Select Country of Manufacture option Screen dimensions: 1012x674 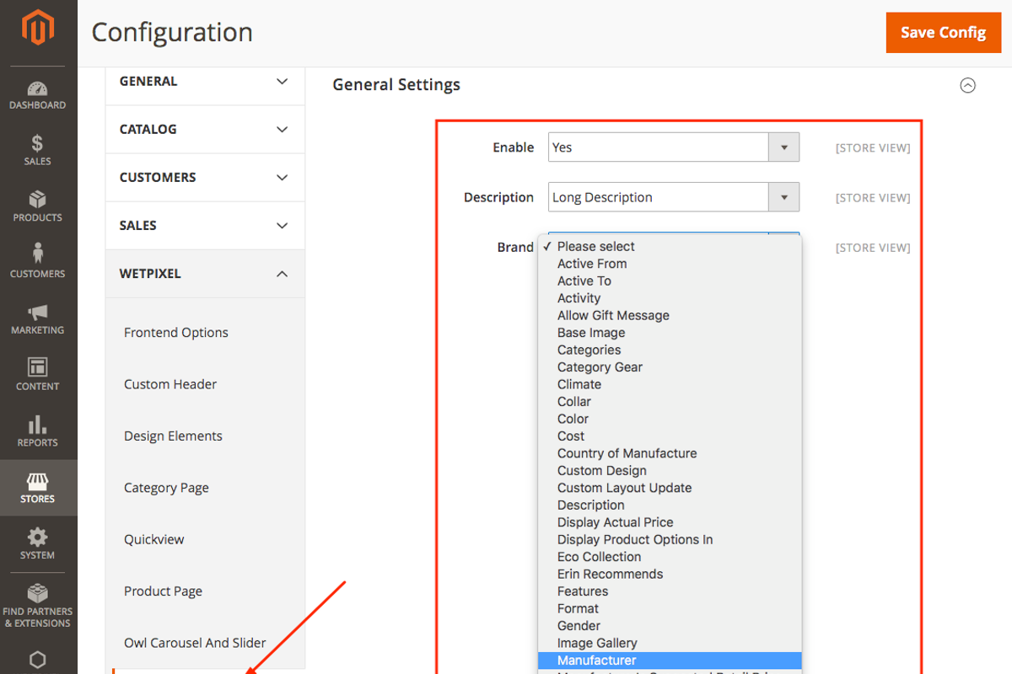point(670,453)
